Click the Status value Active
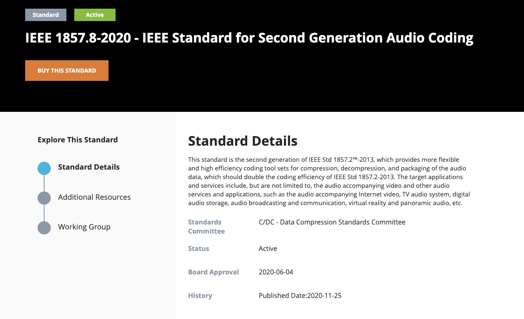This screenshot has width=524, height=319. pos(268,248)
